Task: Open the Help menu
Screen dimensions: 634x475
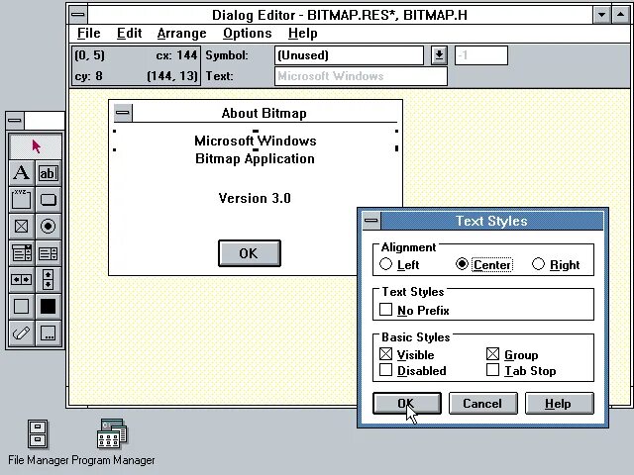Action: [302, 33]
